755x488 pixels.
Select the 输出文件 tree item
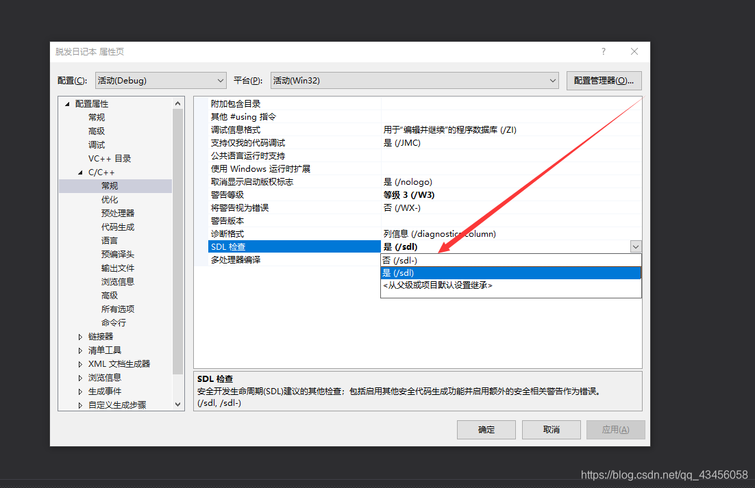[117, 268]
